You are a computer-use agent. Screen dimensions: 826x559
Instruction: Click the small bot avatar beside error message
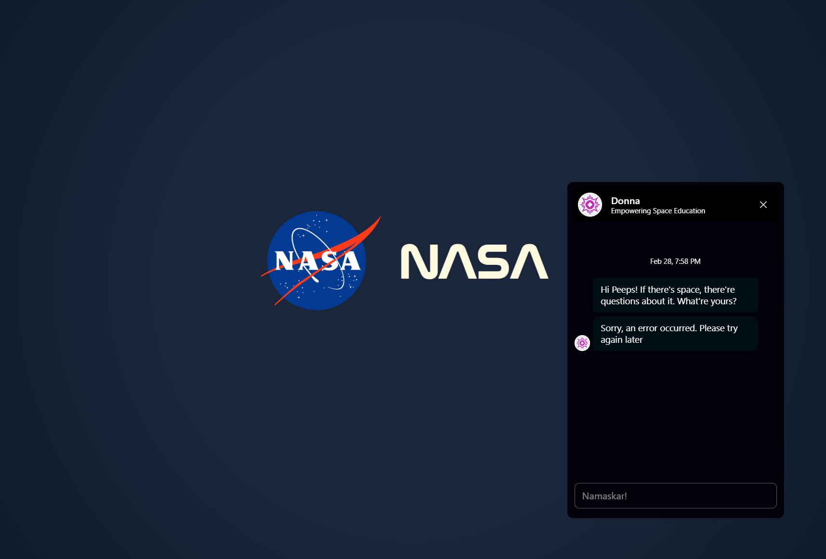(x=582, y=343)
